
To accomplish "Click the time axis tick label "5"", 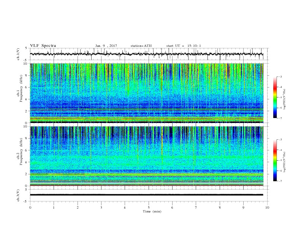I will (x=149, y=207).
